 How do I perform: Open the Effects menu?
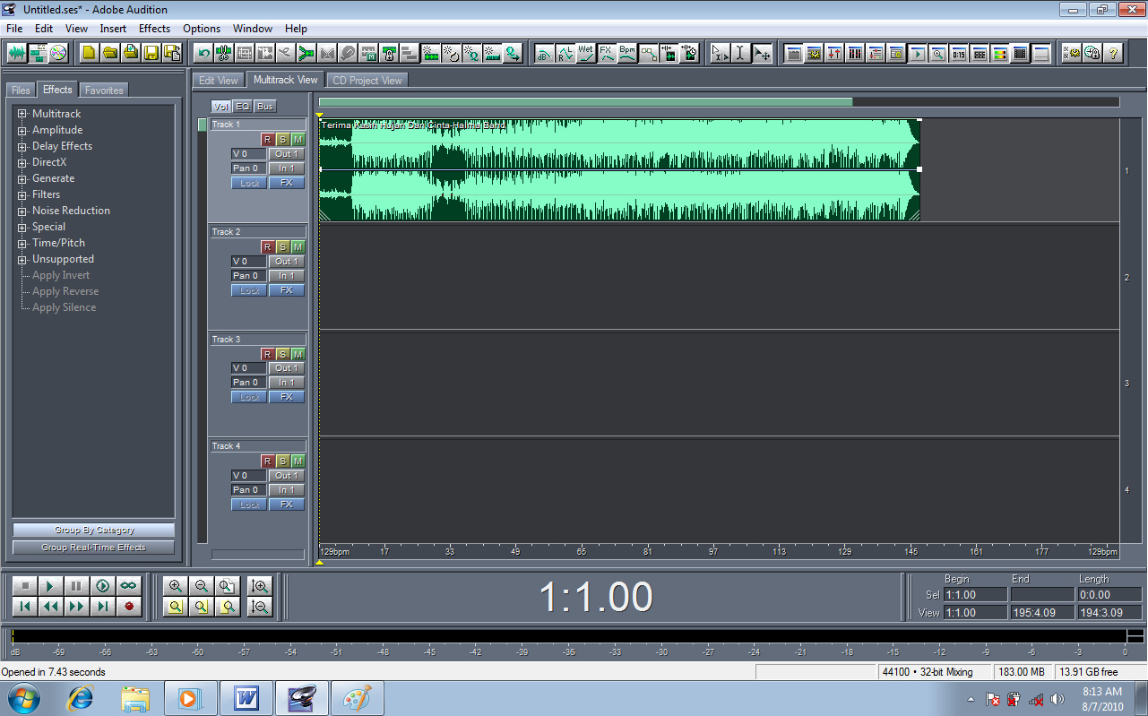click(x=154, y=28)
